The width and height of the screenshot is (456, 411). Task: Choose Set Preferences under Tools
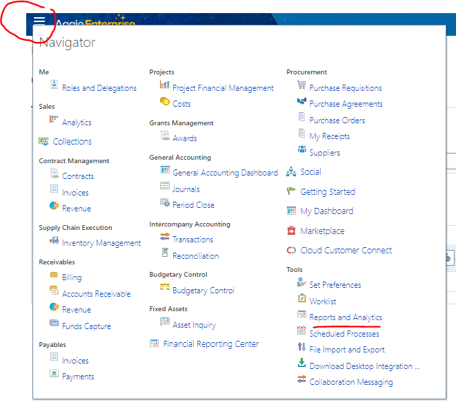[x=335, y=285]
